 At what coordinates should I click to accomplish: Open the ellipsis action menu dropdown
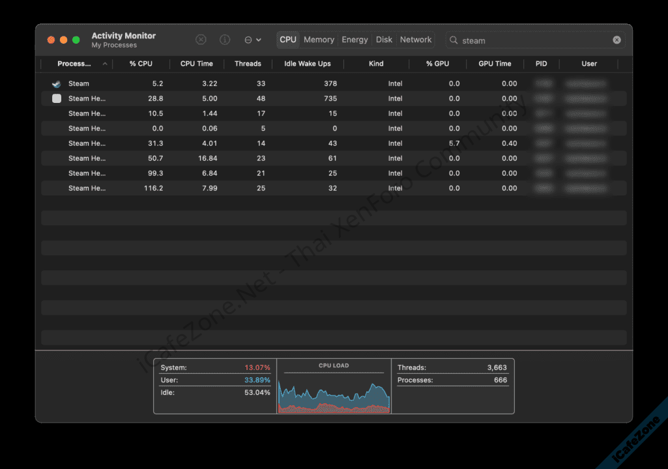(x=252, y=40)
